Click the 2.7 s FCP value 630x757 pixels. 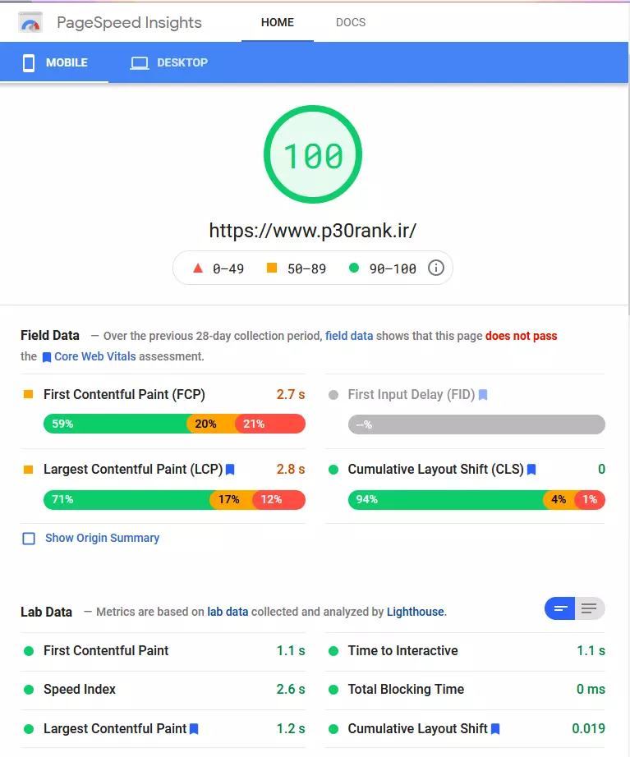tap(291, 394)
